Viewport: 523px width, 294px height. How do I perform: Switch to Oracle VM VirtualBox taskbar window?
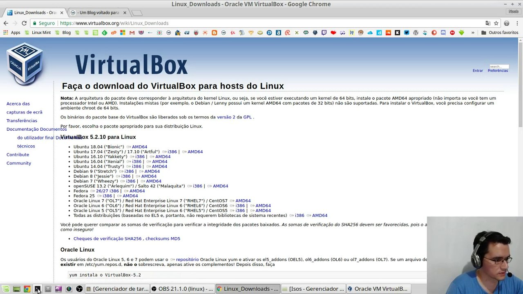[x=378, y=289]
